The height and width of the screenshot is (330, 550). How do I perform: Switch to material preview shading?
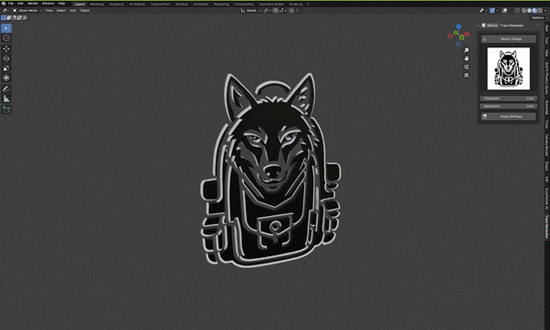(534, 11)
